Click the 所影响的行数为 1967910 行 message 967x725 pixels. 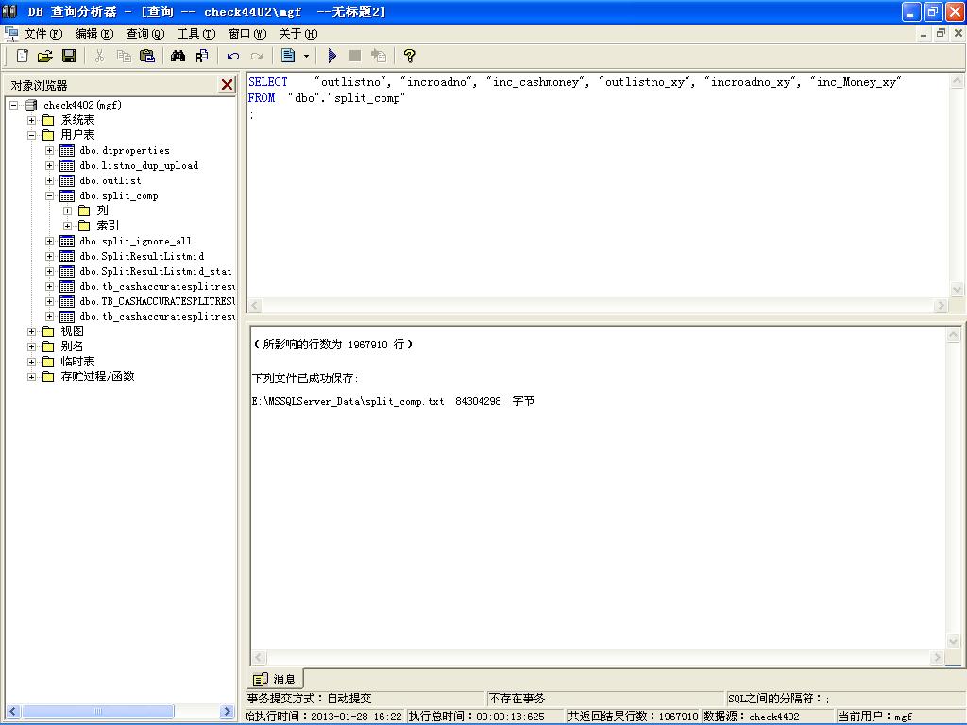(x=333, y=344)
